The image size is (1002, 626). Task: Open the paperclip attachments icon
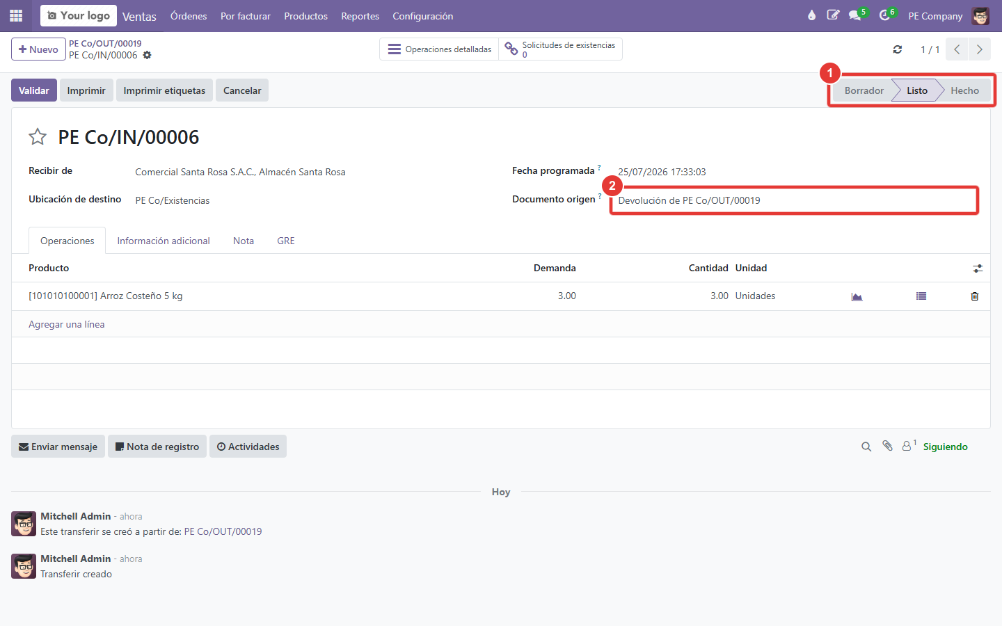click(x=887, y=447)
